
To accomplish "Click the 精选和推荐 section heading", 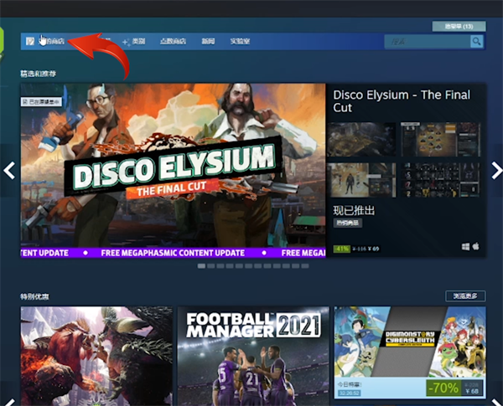I will [39, 74].
